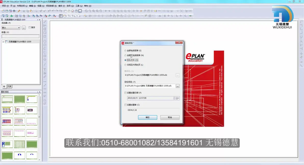Screen dimensions: 304x165
Task: Select the circle drawing tool
Action: click(45, 41)
